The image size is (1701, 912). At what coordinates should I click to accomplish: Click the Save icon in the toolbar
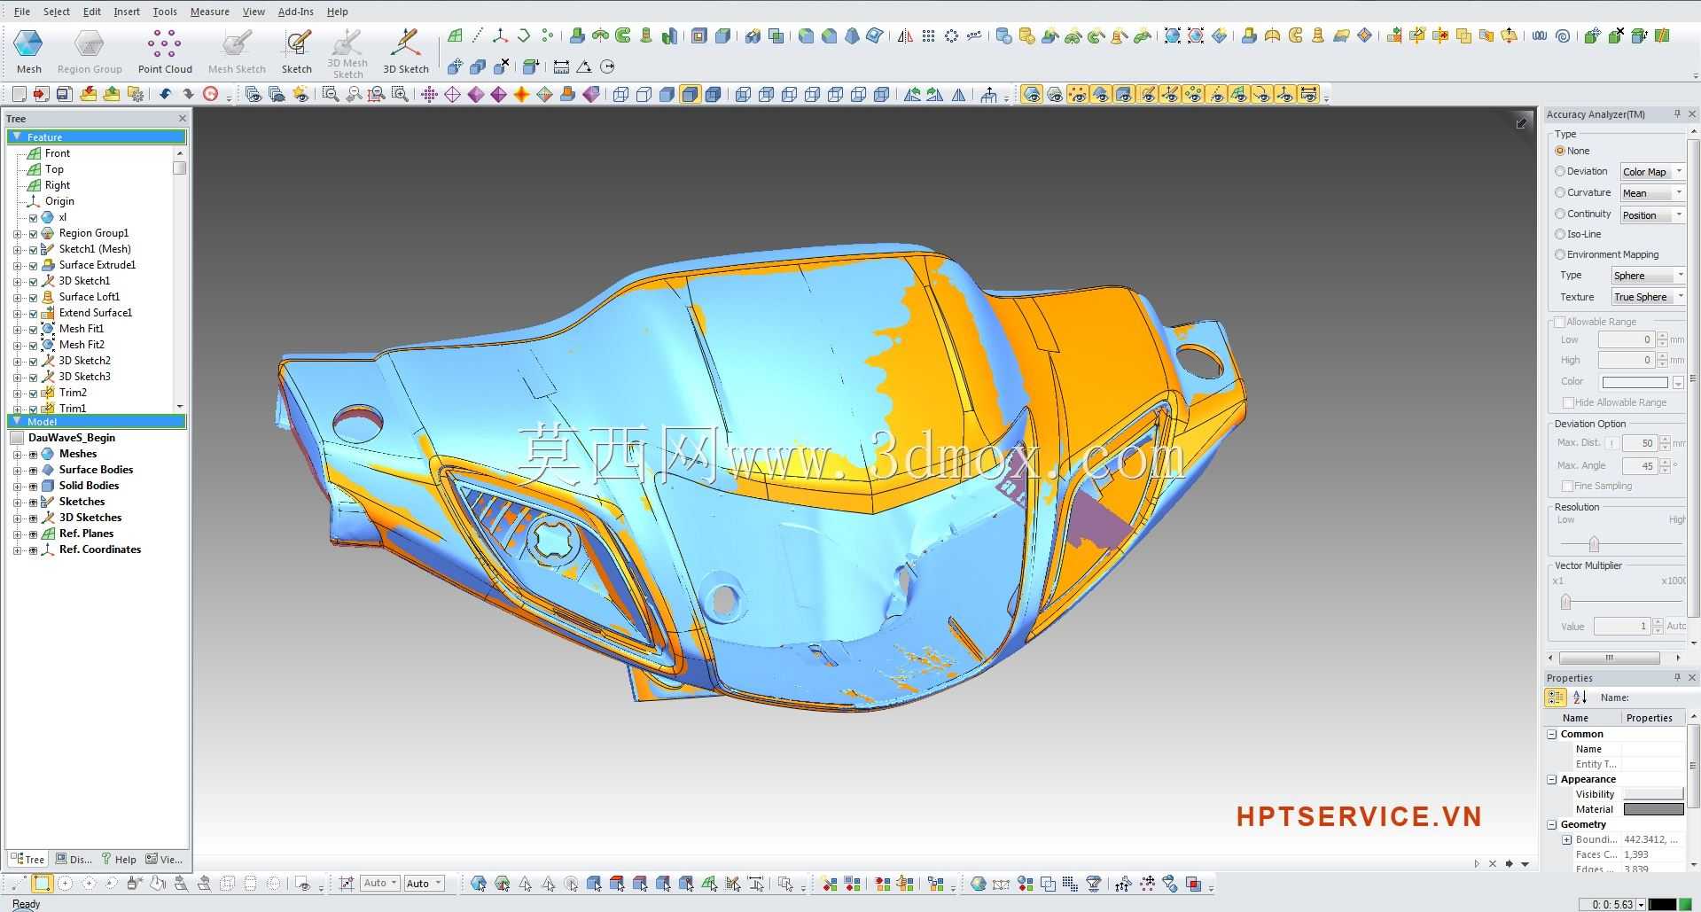64,94
